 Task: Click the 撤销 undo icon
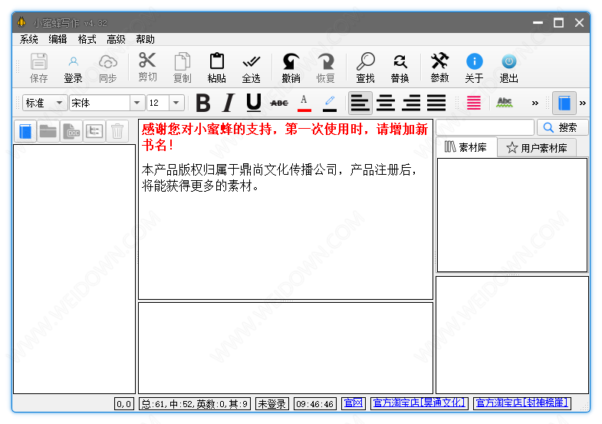(291, 68)
